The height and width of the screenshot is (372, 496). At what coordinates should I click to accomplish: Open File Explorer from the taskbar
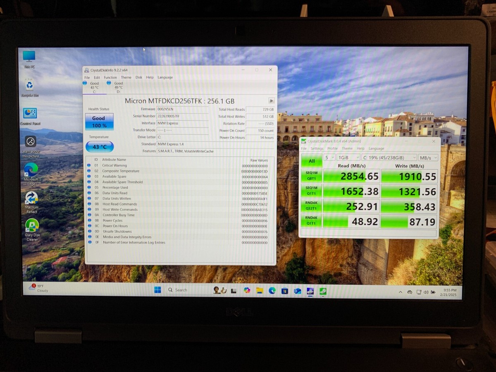coord(260,290)
